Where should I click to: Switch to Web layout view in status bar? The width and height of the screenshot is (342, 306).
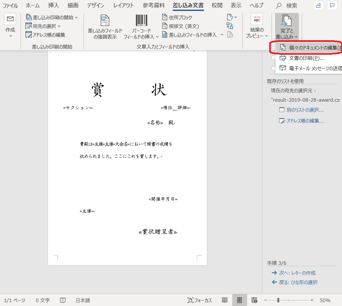click(254, 300)
